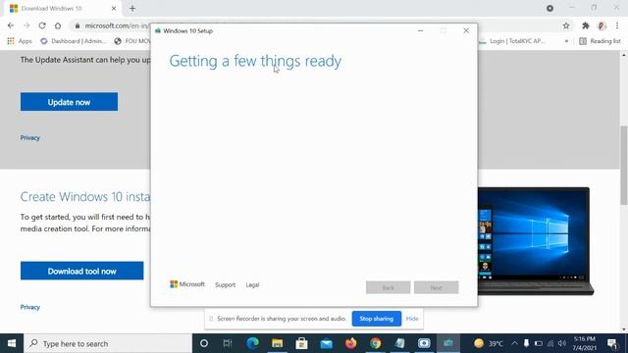Minimize Windows 10 Setup window
Screen dimensions: 628x353
click(x=420, y=30)
